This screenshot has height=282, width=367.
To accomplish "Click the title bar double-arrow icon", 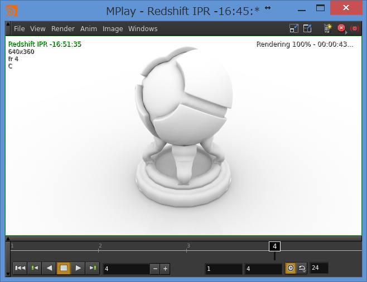I will point(268,8).
